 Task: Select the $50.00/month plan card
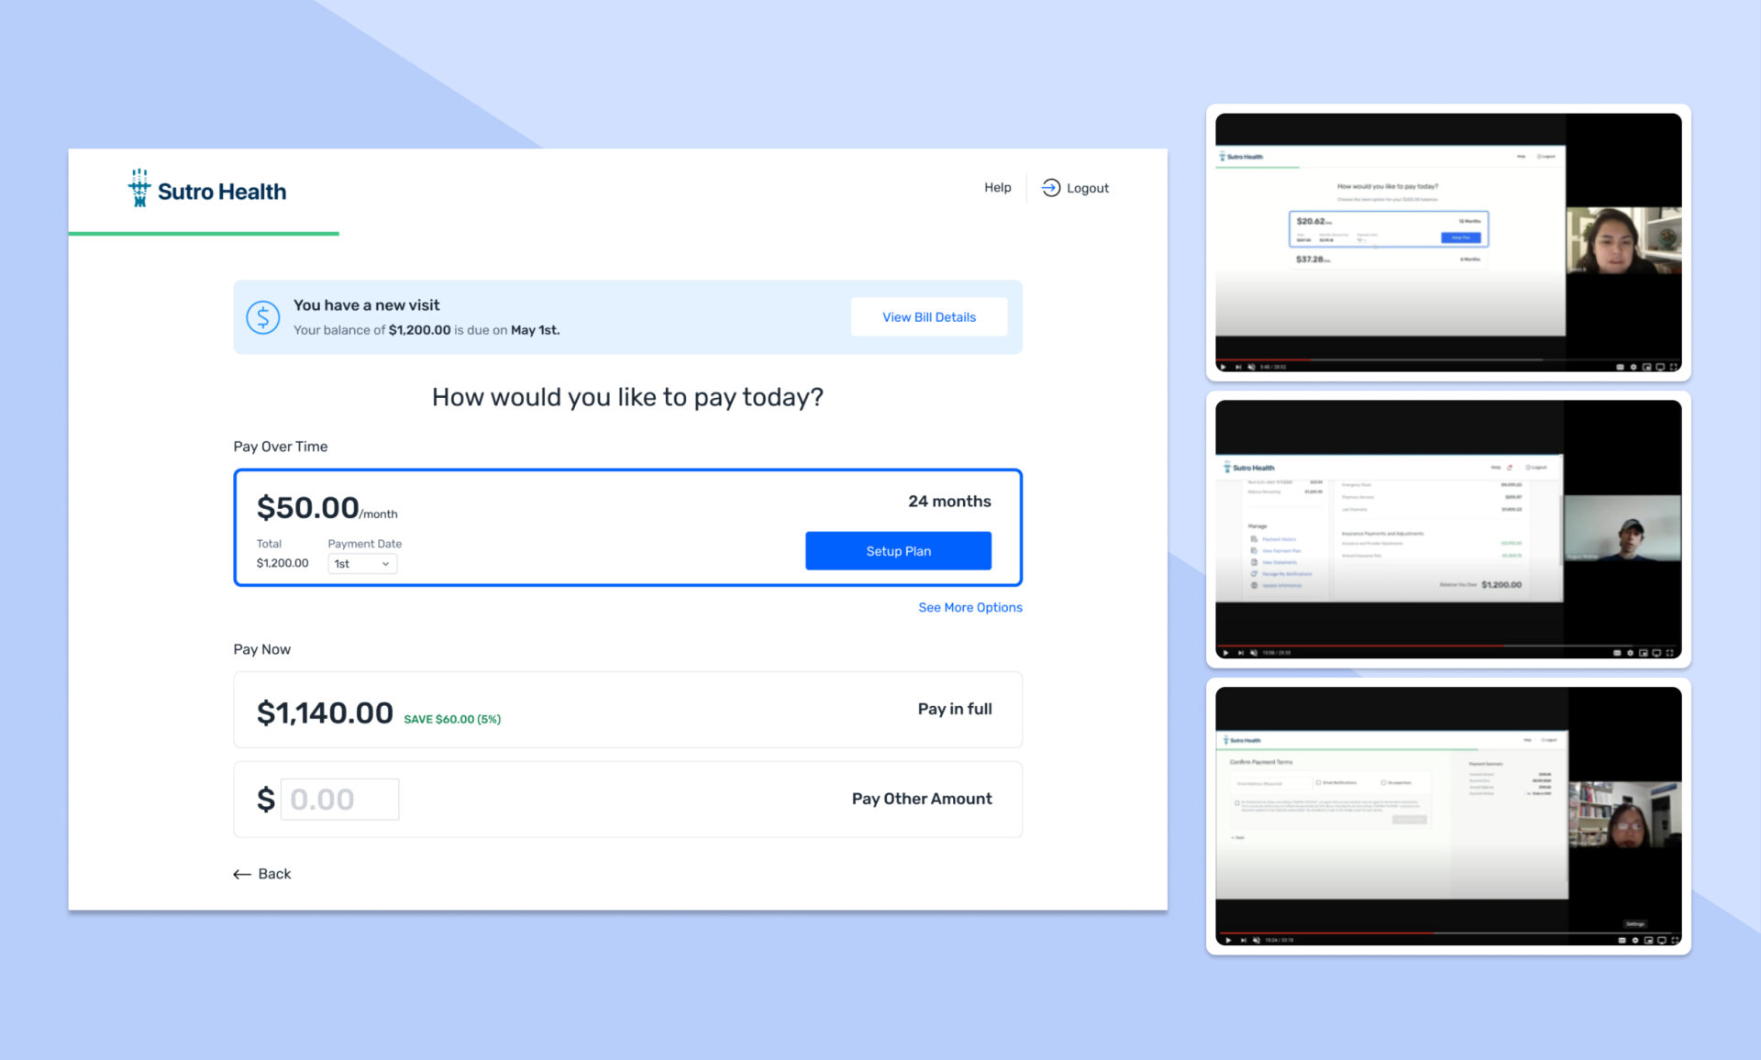tap(627, 527)
